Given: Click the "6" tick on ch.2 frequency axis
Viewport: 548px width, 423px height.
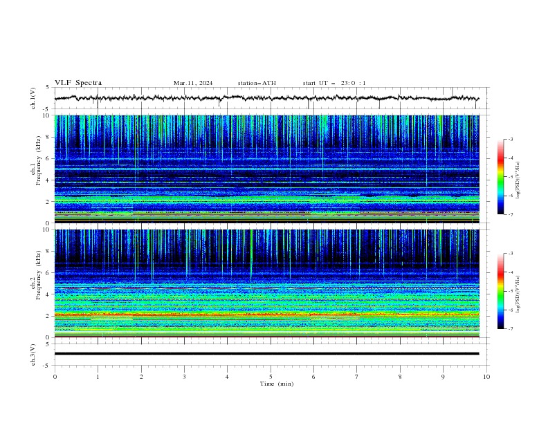Looking at the screenshot, I should coord(48,273).
